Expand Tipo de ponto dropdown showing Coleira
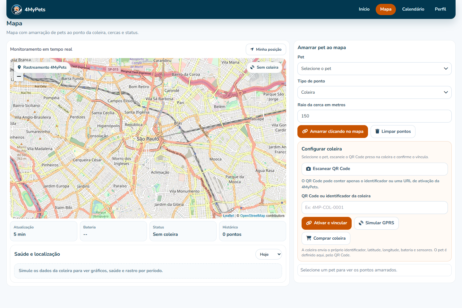Image resolution: width=462 pixels, height=308 pixels. 374,92
